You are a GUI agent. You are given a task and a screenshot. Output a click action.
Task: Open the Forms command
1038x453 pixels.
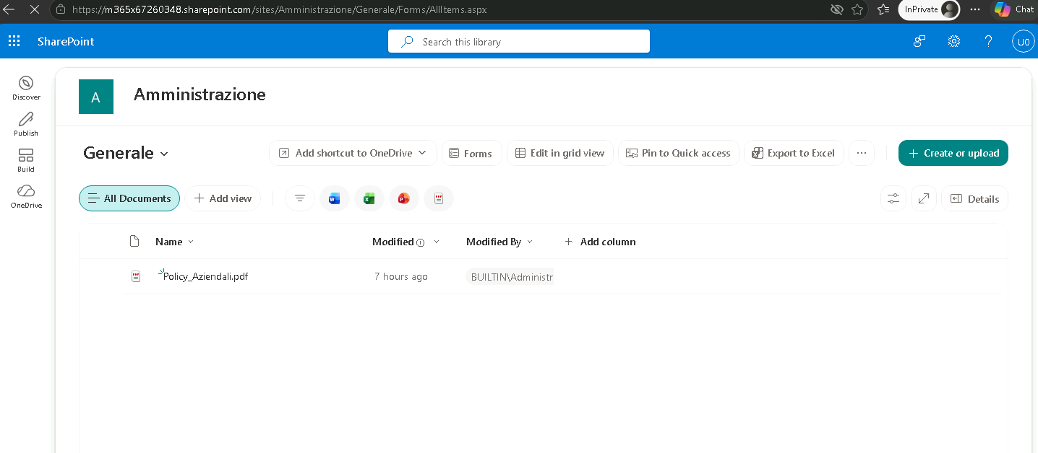[x=471, y=153]
